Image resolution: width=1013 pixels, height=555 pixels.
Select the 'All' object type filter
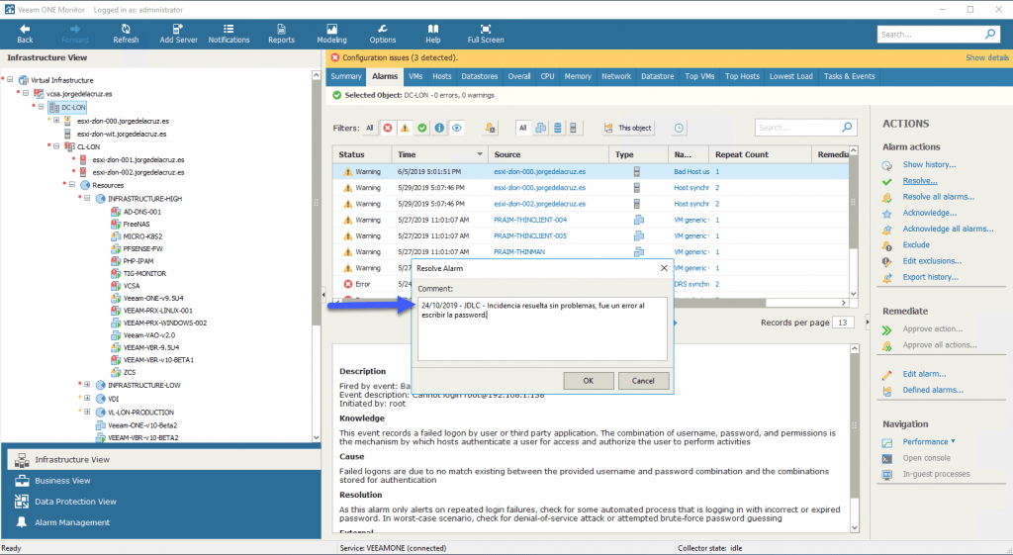click(x=522, y=128)
